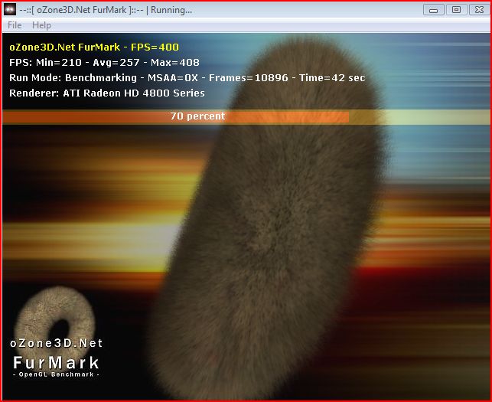The width and height of the screenshot is (492, 402).
Task: Click the oZone3D.Net logo text
Action: click(57, 343)
